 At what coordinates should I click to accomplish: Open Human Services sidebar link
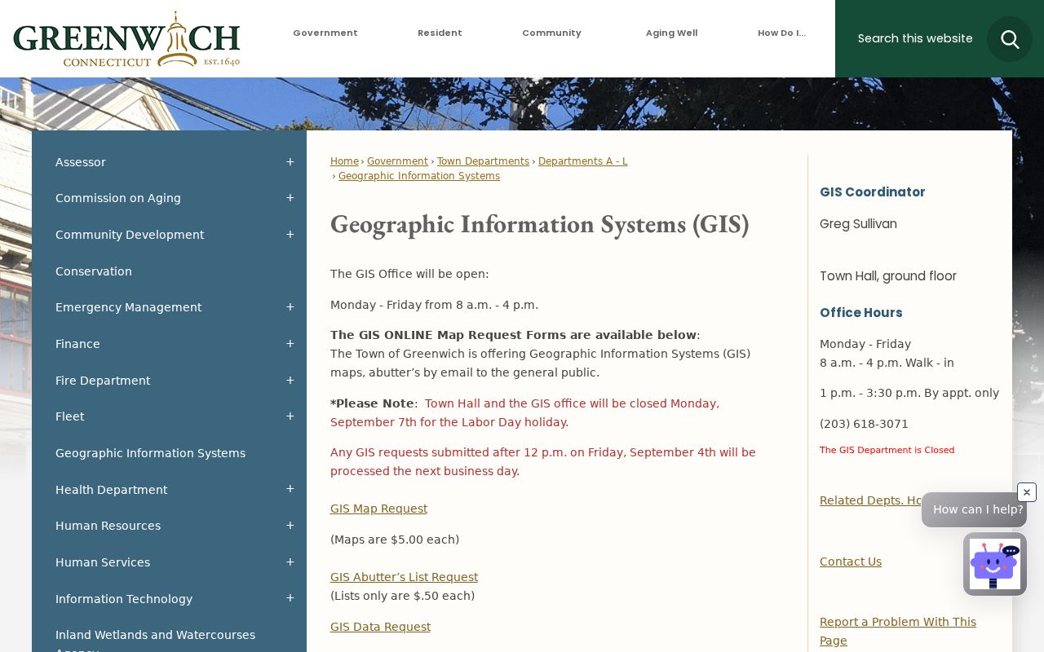(x=103, y=562)
